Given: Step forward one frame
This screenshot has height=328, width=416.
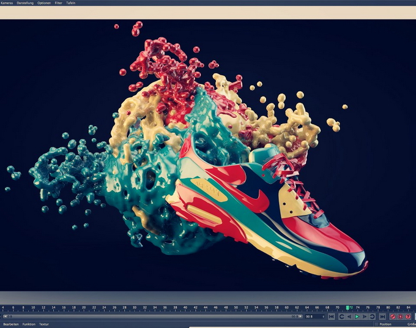Looking at the screenshot, I should tap(365, 316).
